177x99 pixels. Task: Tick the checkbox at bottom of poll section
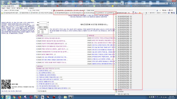[x=38, y=91]
